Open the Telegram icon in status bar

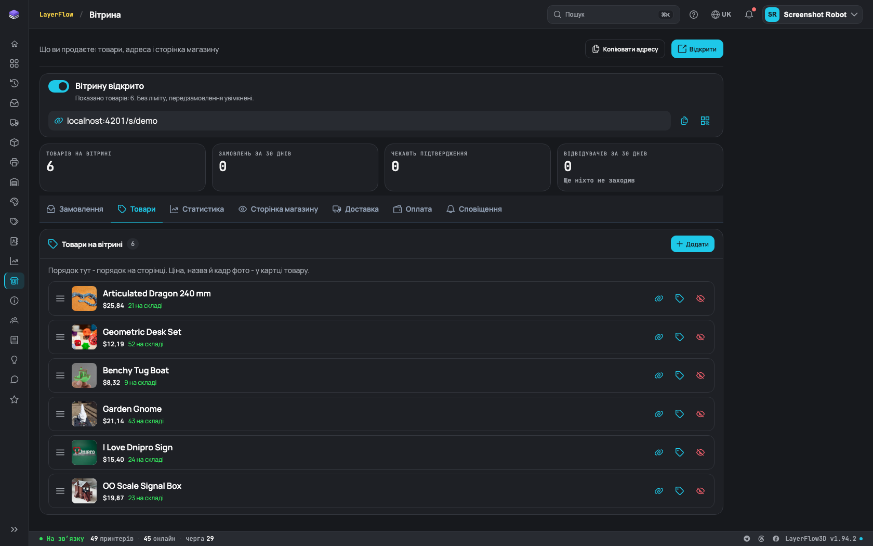tap(747, 539)
